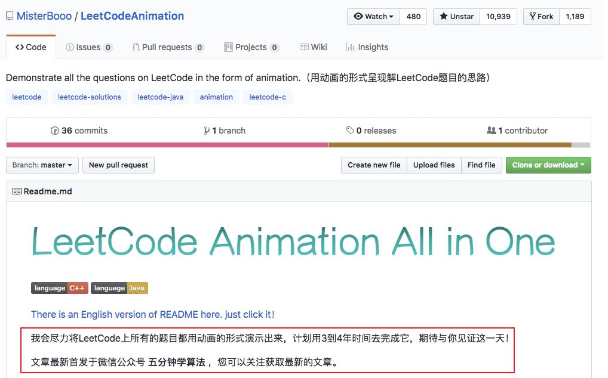Viewport: 608px width, 378px height.
Task: Click the Code brackets icon
Action: 19,47
